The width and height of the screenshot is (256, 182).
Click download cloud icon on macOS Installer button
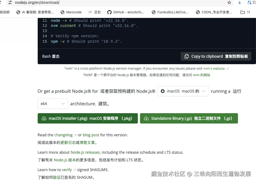[x=44, y=118]
